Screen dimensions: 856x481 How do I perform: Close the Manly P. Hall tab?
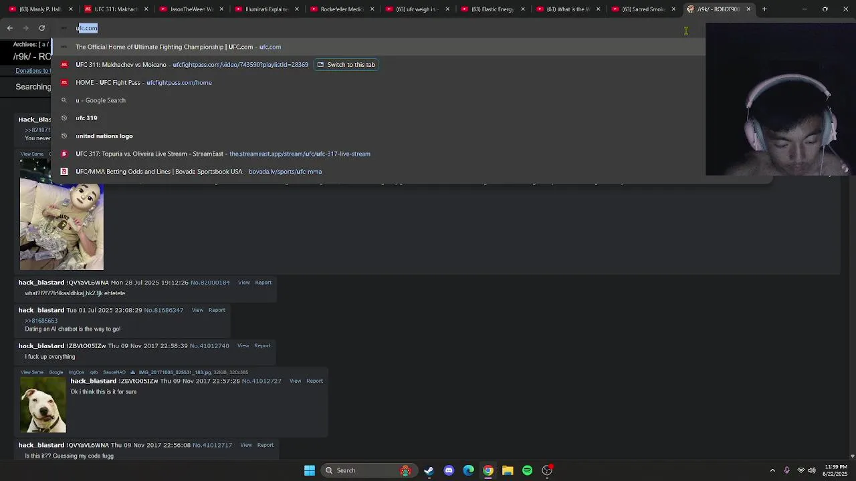pos(71,9)
